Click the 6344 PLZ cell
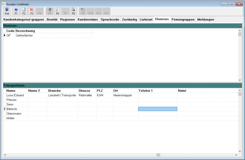The image size is (245, 160). pyautogui.click(x=104, y=95)
